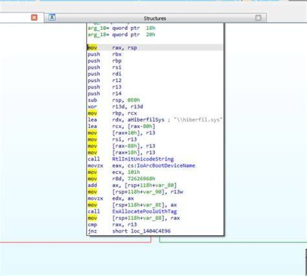Switch to the Structures tab
Viewport: 307px width, 276px height.
coord(155,18)
